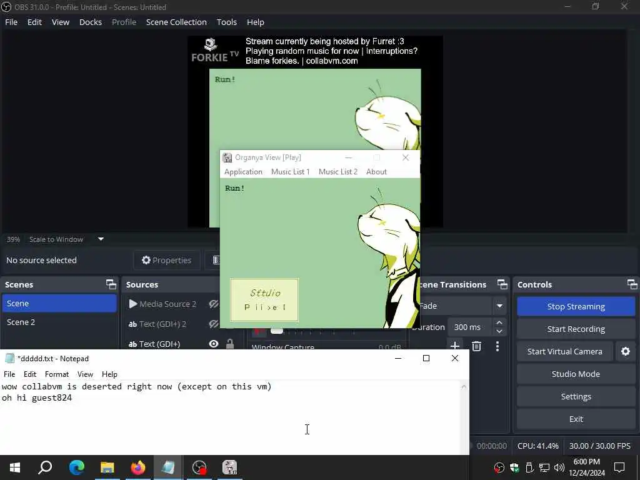Click the 300 ms duration field

(470, 327)
